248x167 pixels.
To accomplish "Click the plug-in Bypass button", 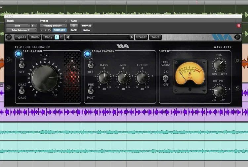I will (21, 37).
